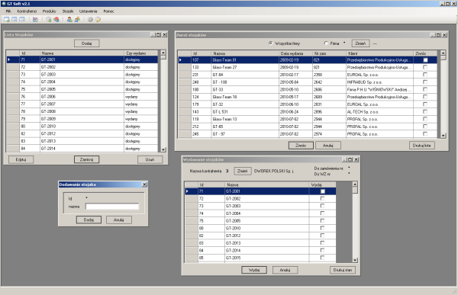Open the Pomoc menu
Viewport: 458px width, 295px height.
(x=108, y=11)
